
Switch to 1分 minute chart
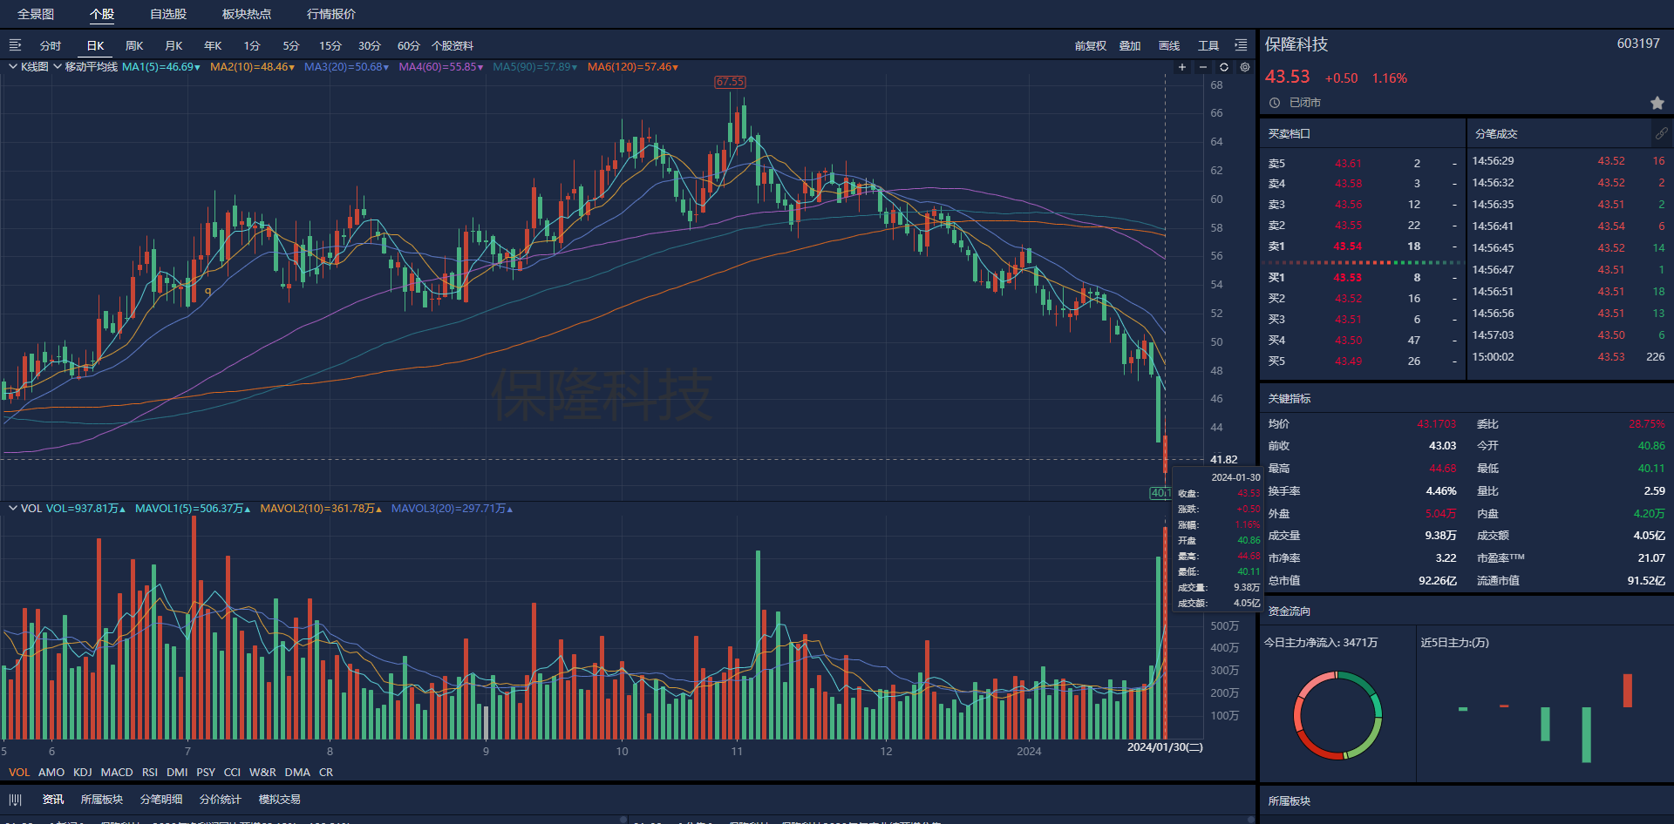pyautogui.click(x=252, y=46)
